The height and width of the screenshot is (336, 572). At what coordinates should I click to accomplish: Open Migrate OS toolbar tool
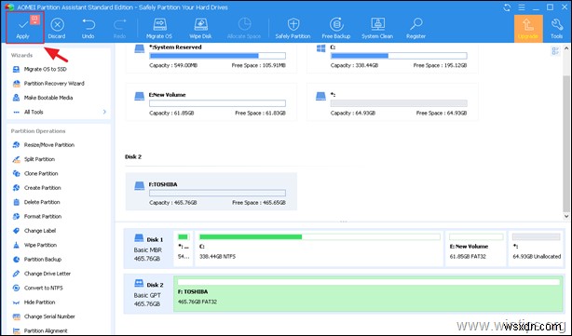[x=159, y=29]
